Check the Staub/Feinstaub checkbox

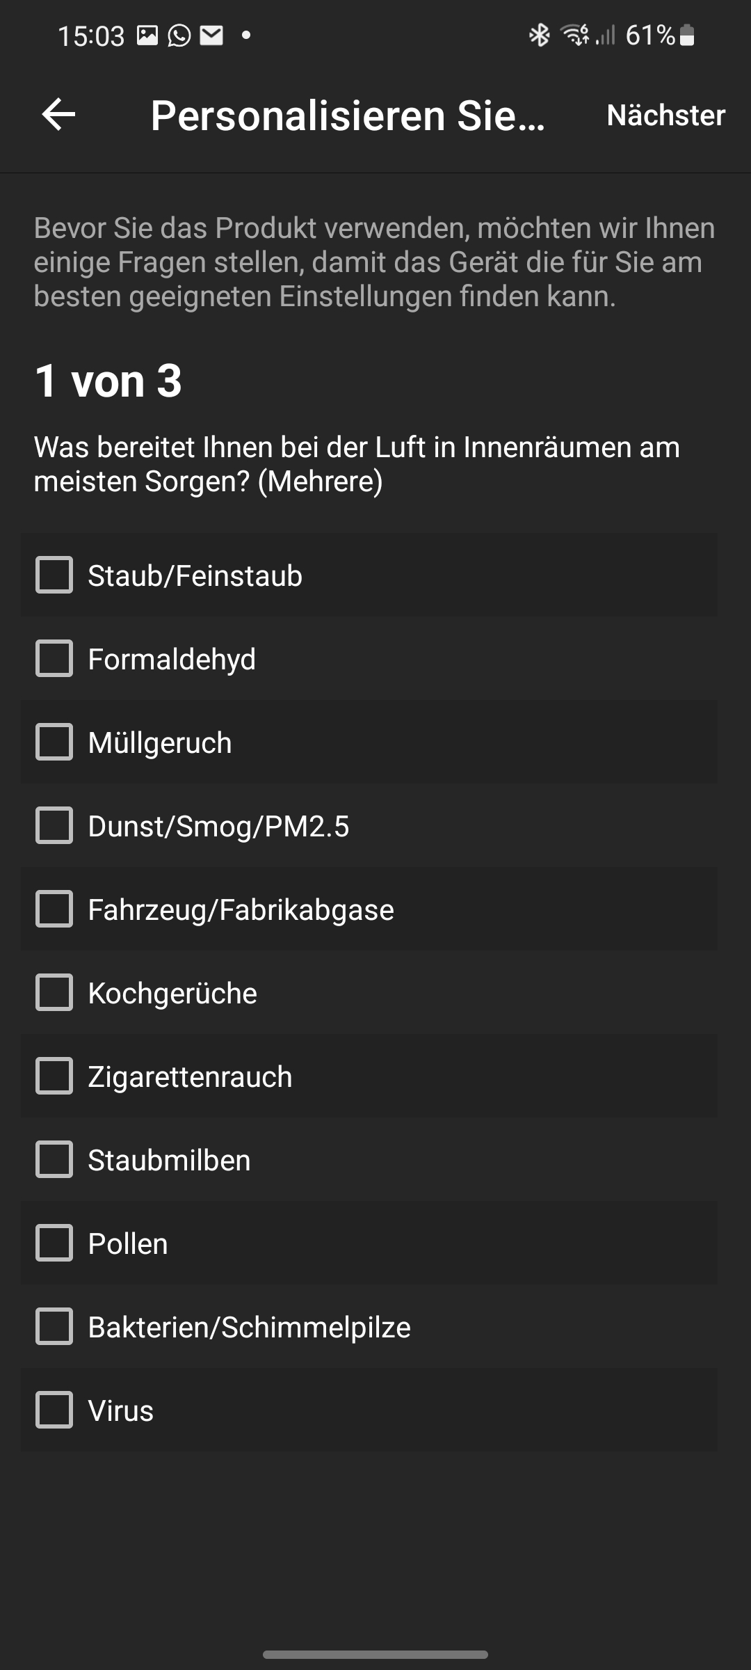click(54, 575)
